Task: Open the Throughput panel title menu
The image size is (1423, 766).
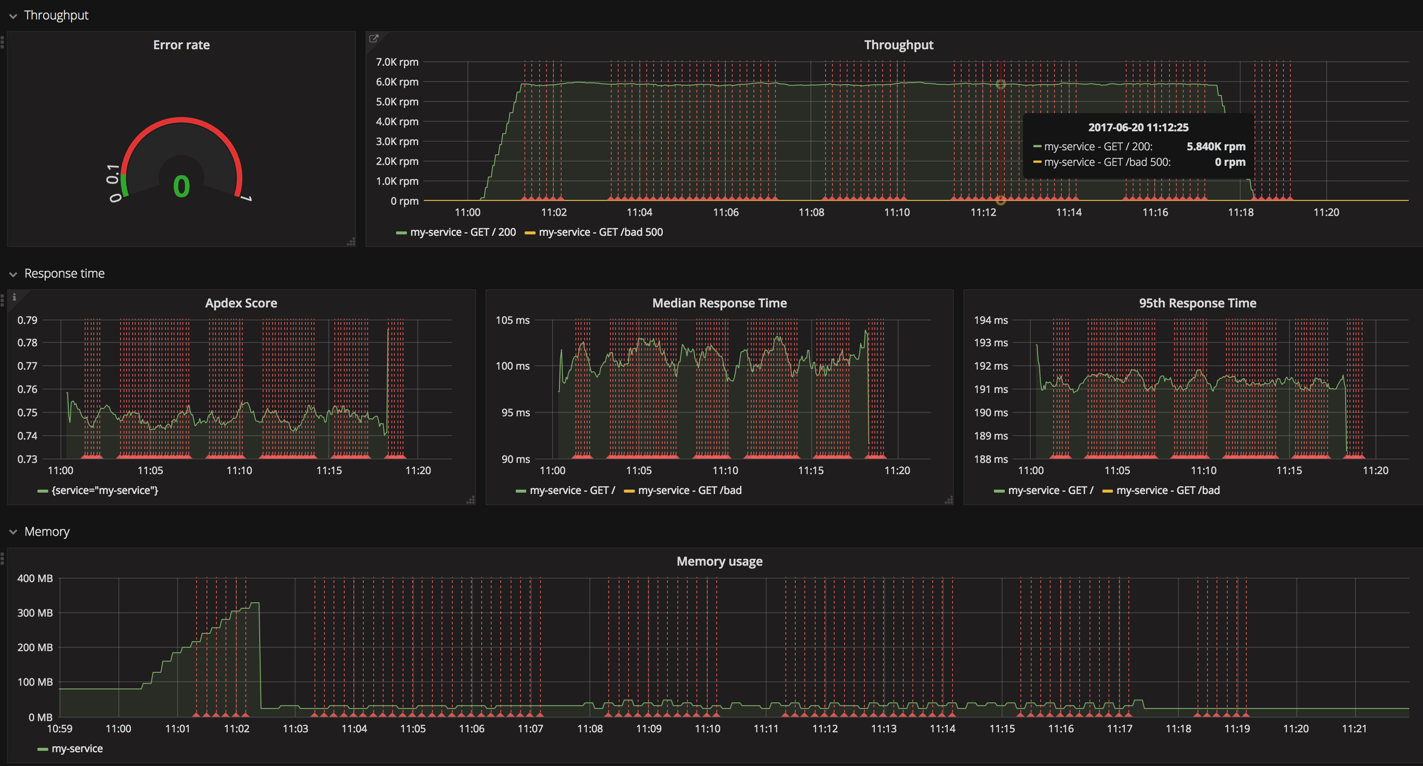Action: (x=899, y=45)
